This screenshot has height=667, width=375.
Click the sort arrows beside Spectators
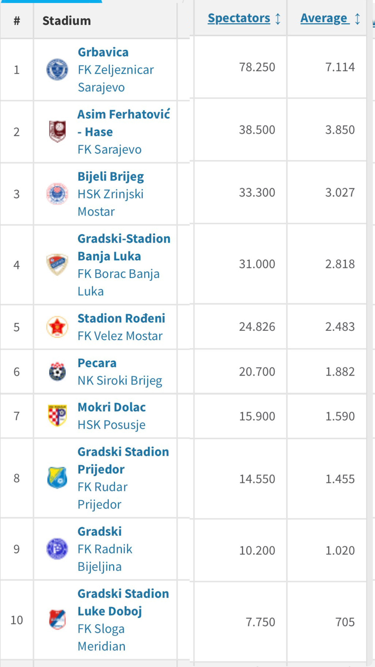(278, 19)
